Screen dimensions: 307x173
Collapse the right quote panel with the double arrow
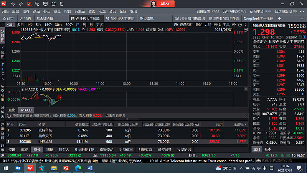250,88
